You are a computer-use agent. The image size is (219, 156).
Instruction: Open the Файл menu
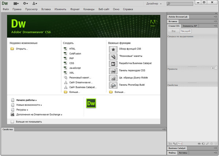(6, 9)
